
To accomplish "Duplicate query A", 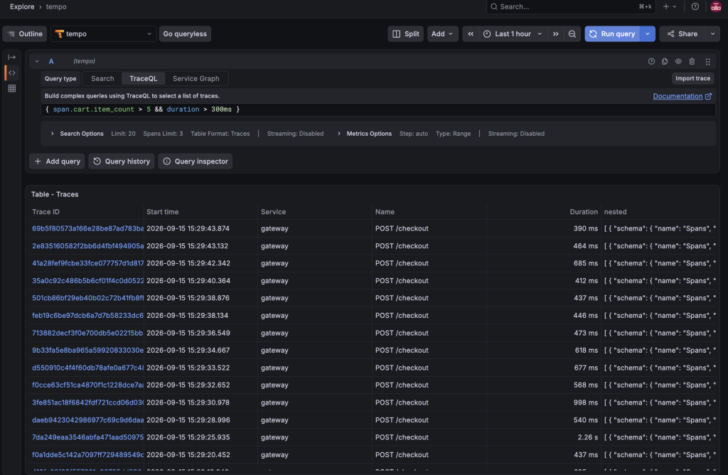I will pos(665,61).
